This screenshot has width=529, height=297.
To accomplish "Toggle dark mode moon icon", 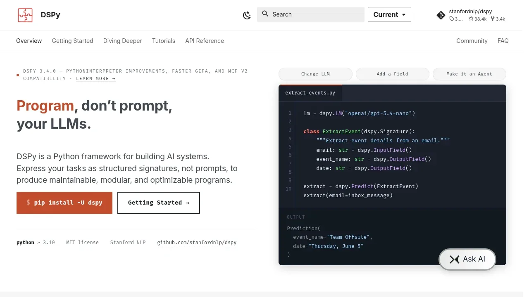I will tap(247, 15).
